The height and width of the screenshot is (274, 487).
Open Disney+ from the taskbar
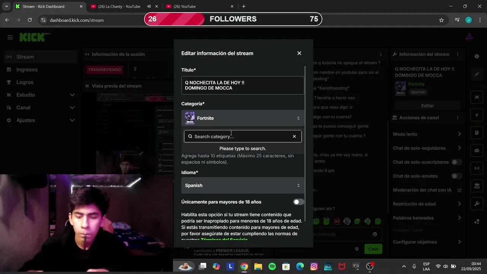click(328, 266)
